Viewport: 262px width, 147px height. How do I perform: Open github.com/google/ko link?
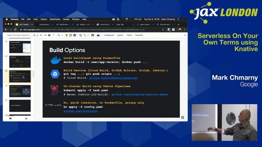[x=81, y=111]
